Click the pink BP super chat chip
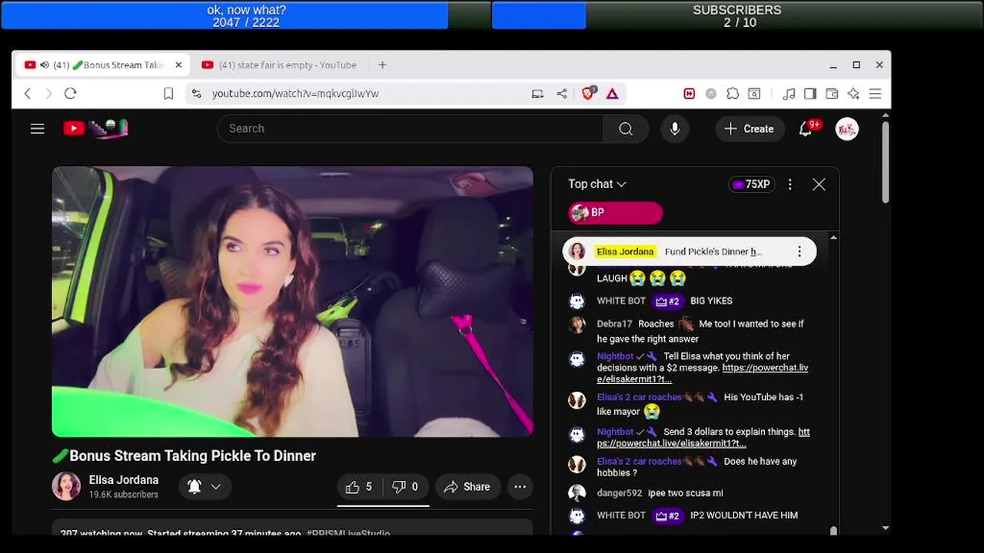 (615, 213)
